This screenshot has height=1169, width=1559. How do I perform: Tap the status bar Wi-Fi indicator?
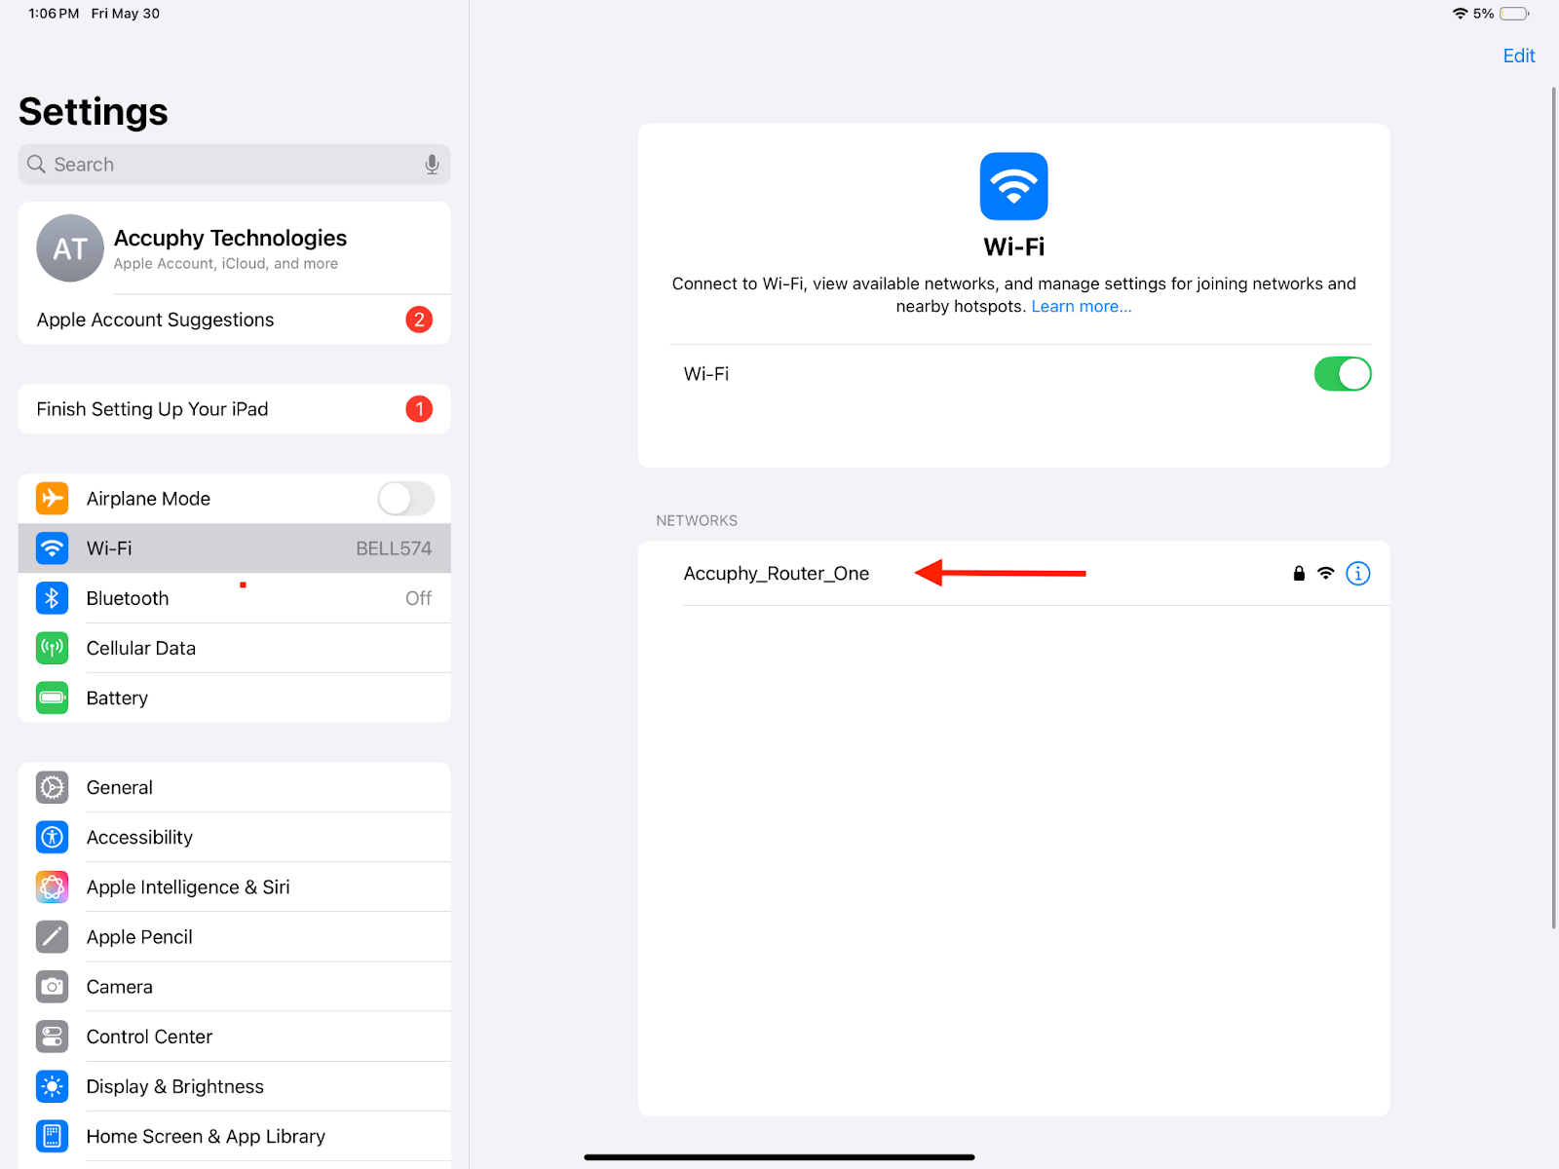(x=1460, y=14)
